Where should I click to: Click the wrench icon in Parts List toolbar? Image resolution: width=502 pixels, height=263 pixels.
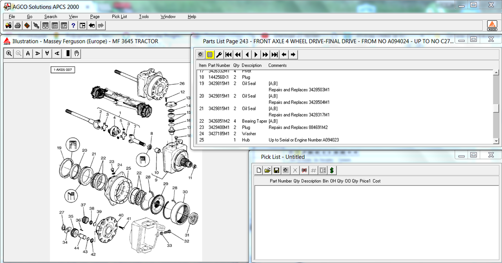click(x=219, y=54)
